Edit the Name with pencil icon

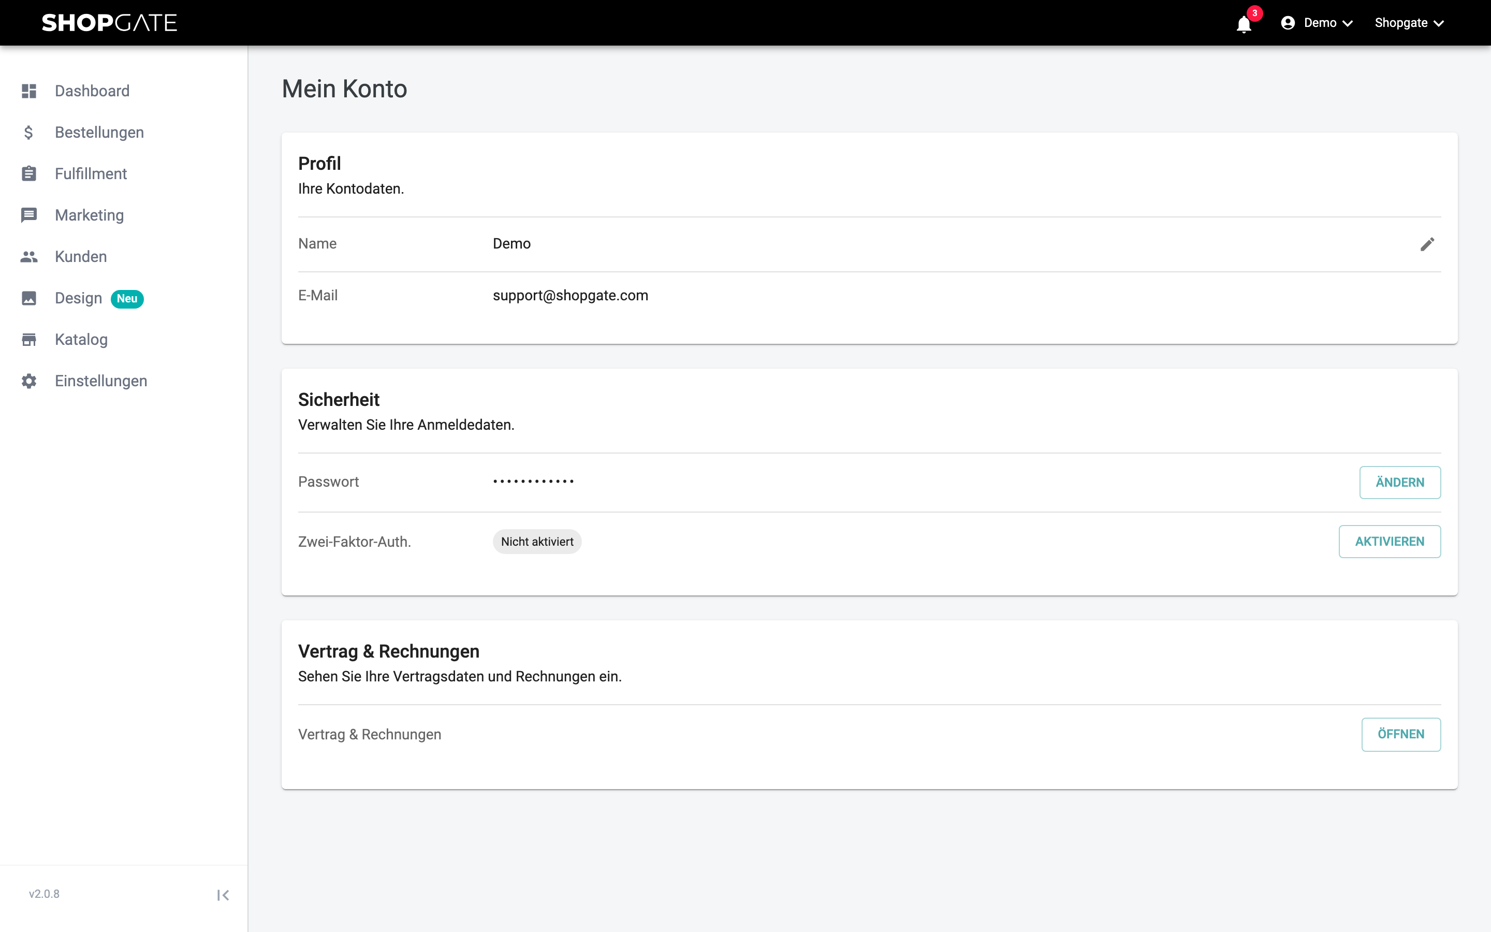coord(1427,244)
